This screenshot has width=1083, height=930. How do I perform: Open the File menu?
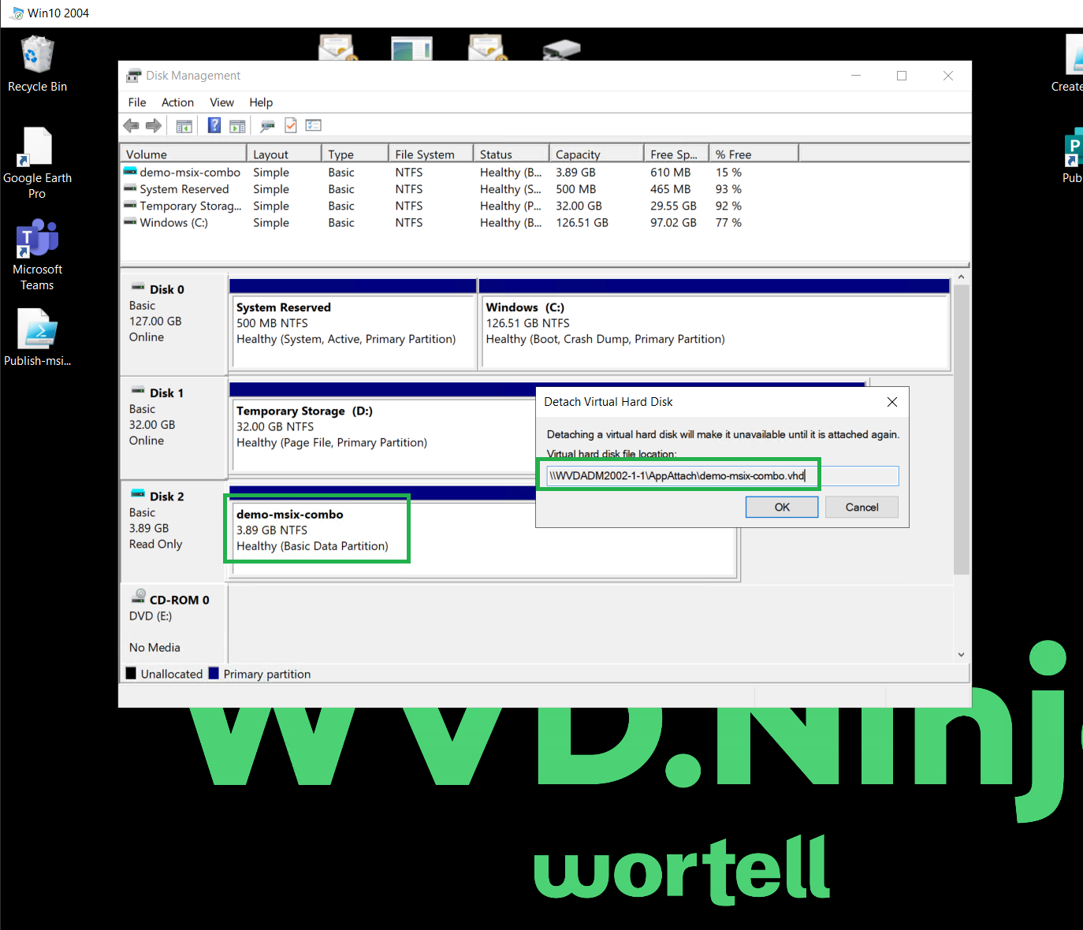[x=137, y=102]
